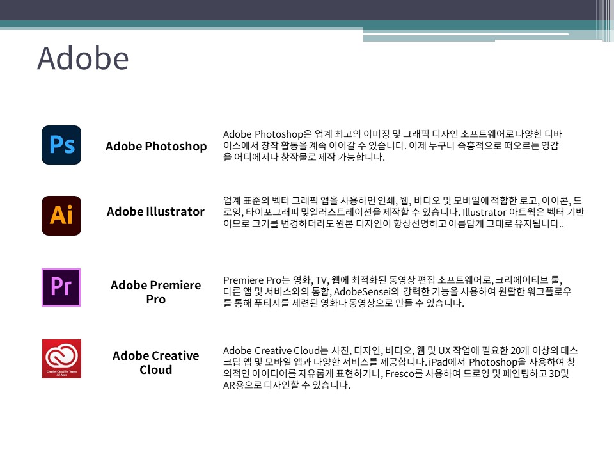
Task: Click the "Adobe Illustrator" bold label
Action: click(155, 211)
